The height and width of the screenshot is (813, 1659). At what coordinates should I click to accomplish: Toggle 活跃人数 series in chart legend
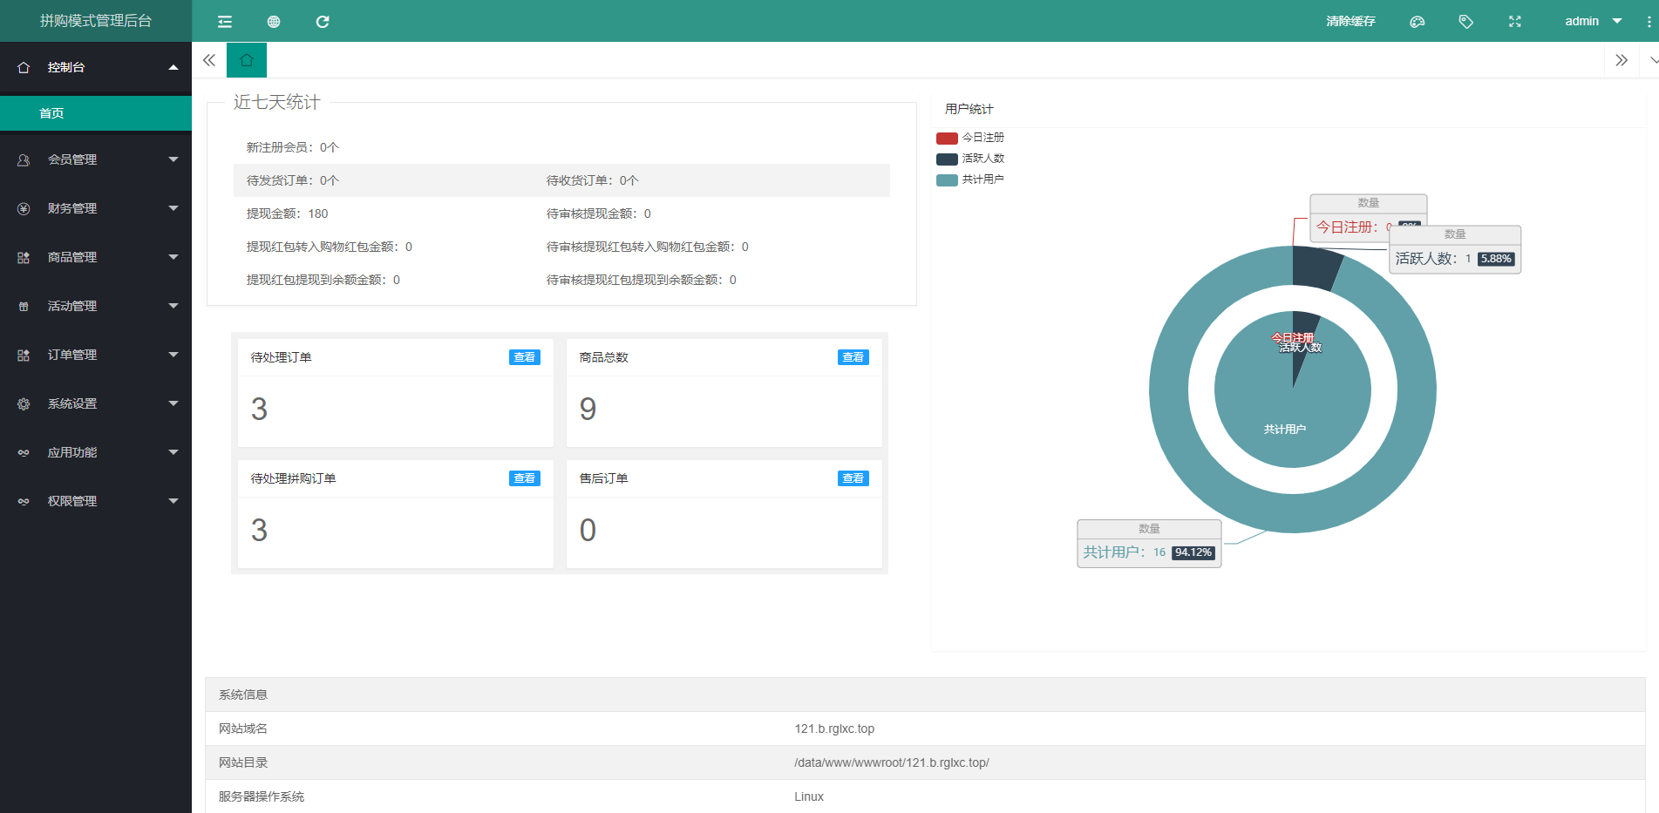coord(969,159)
